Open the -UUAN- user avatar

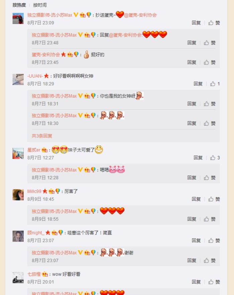(x=18, y=80)
